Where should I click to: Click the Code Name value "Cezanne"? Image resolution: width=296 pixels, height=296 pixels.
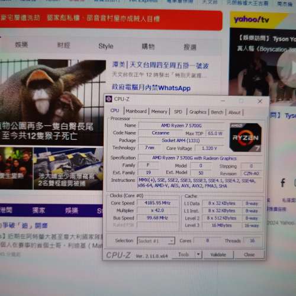pos(160,133)
